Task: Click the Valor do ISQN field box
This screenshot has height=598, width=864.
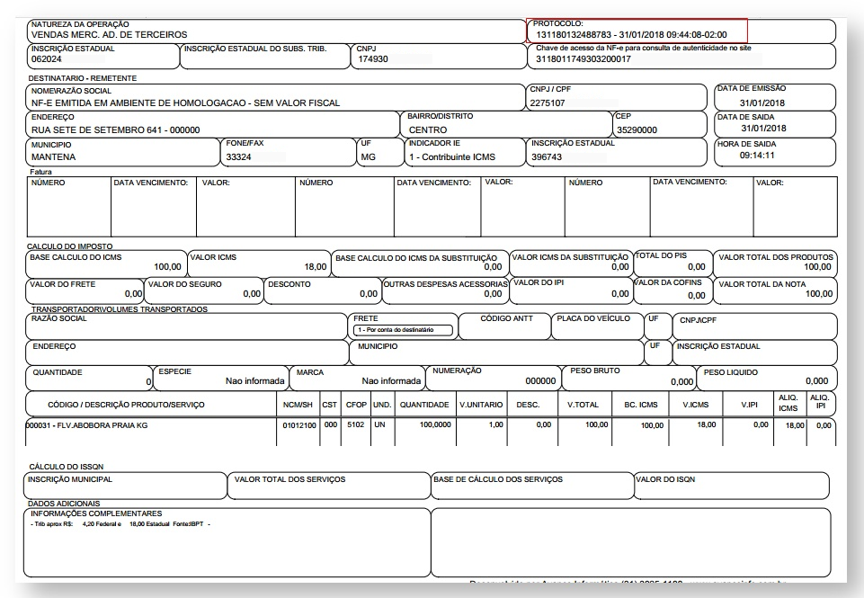Action: point(732,486)
